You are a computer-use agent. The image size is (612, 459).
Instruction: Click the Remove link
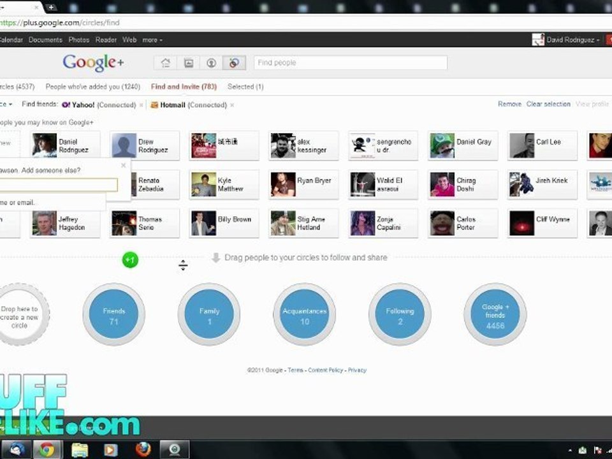point(510,104)
